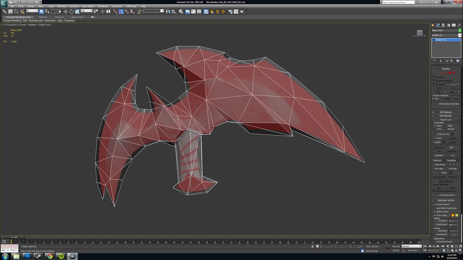Collapse the Selection rollout
463x260 pixels.
[446, 69]
